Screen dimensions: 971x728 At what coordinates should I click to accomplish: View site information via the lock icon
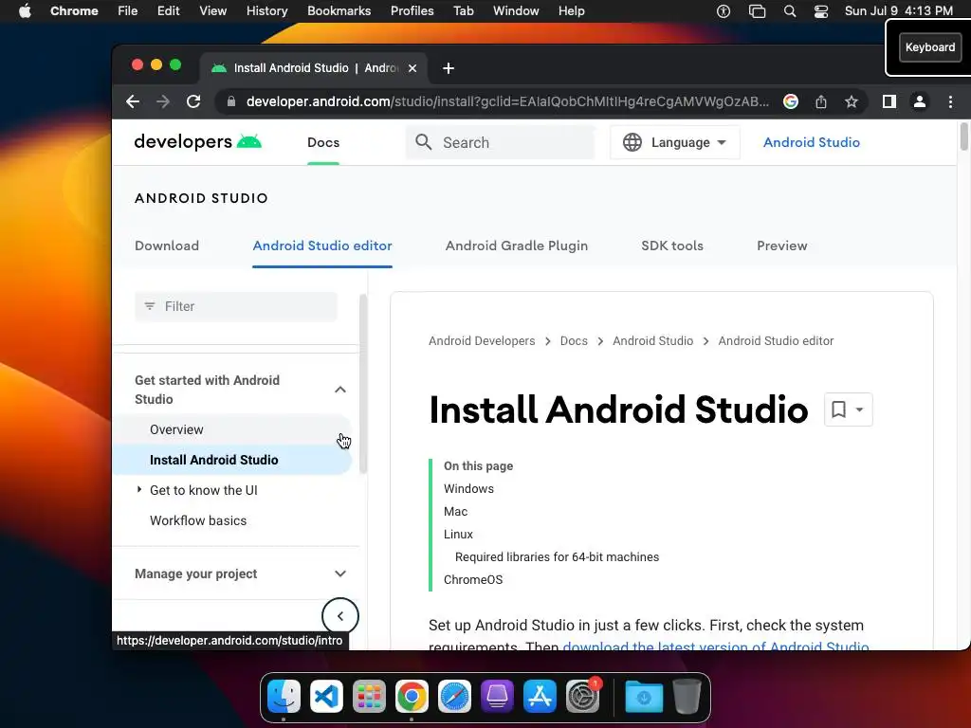pyautogui.click(x=231, y=101)
